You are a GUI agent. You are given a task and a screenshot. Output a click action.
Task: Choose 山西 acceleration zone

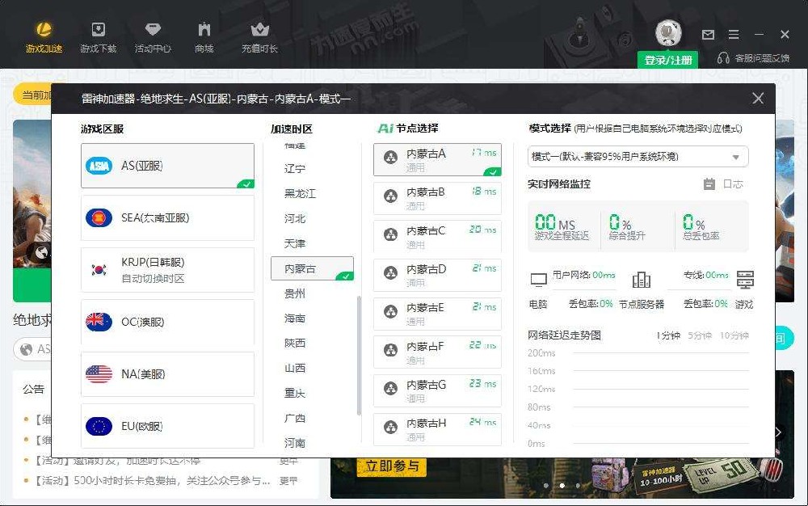pos(295,368)
